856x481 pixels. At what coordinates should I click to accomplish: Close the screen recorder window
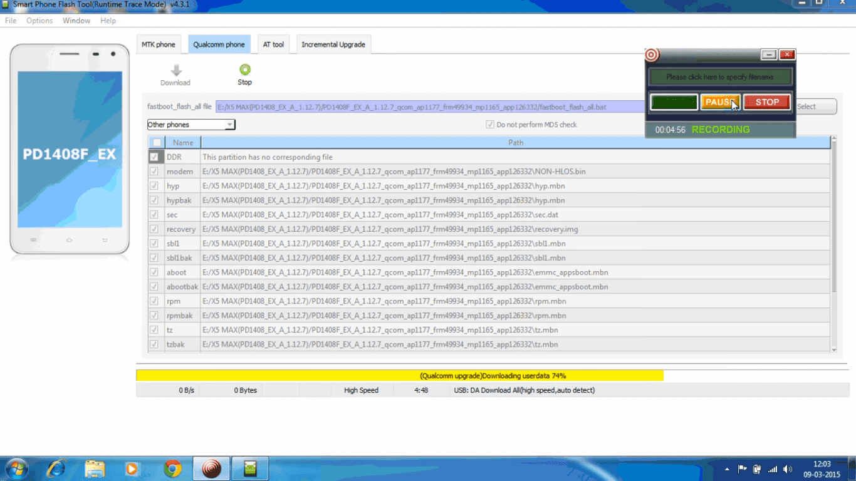coord(787,54)
